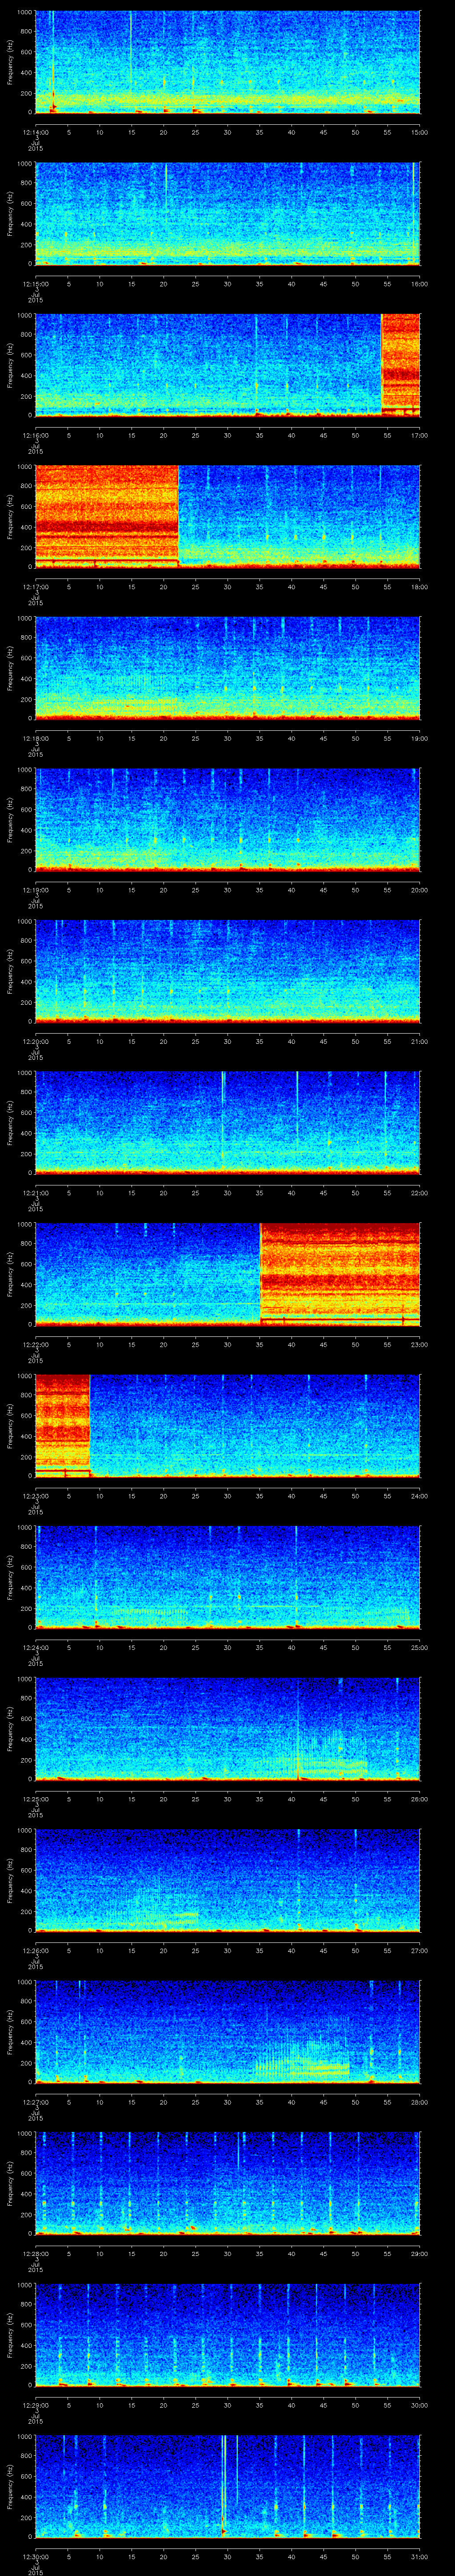Image resolution: width=455 pixels, height=2576 pixels.
Task: Click the spectrogram panel starting at 12:20:00
Action: (x=227, y=971)
